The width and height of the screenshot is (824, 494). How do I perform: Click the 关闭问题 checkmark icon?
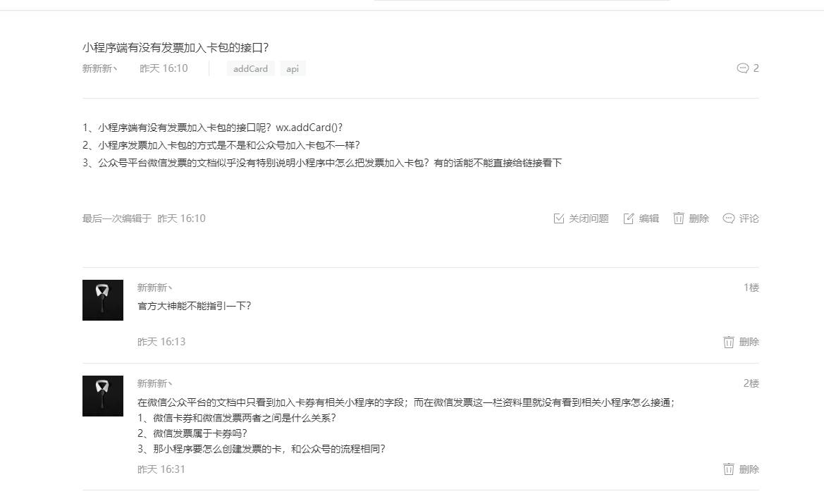point(559,218)
